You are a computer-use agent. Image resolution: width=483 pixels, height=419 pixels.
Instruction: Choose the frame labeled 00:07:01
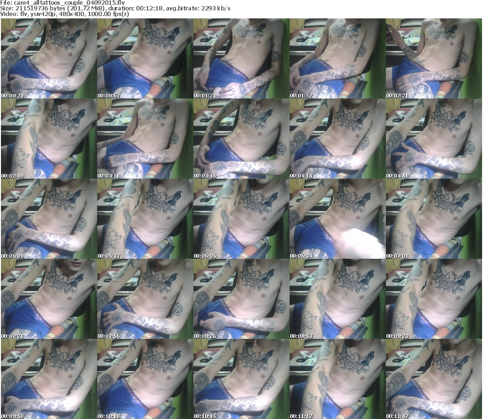click(x=434, y=219)
